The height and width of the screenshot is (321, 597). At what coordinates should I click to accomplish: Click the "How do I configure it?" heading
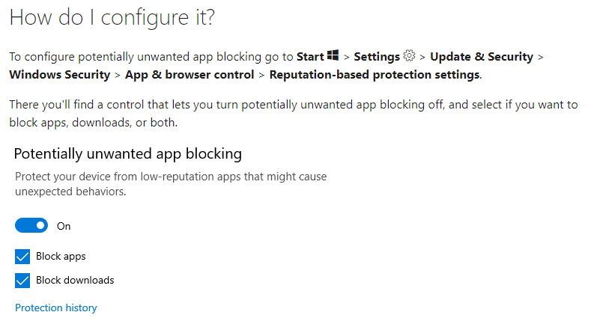pos(112,19)
